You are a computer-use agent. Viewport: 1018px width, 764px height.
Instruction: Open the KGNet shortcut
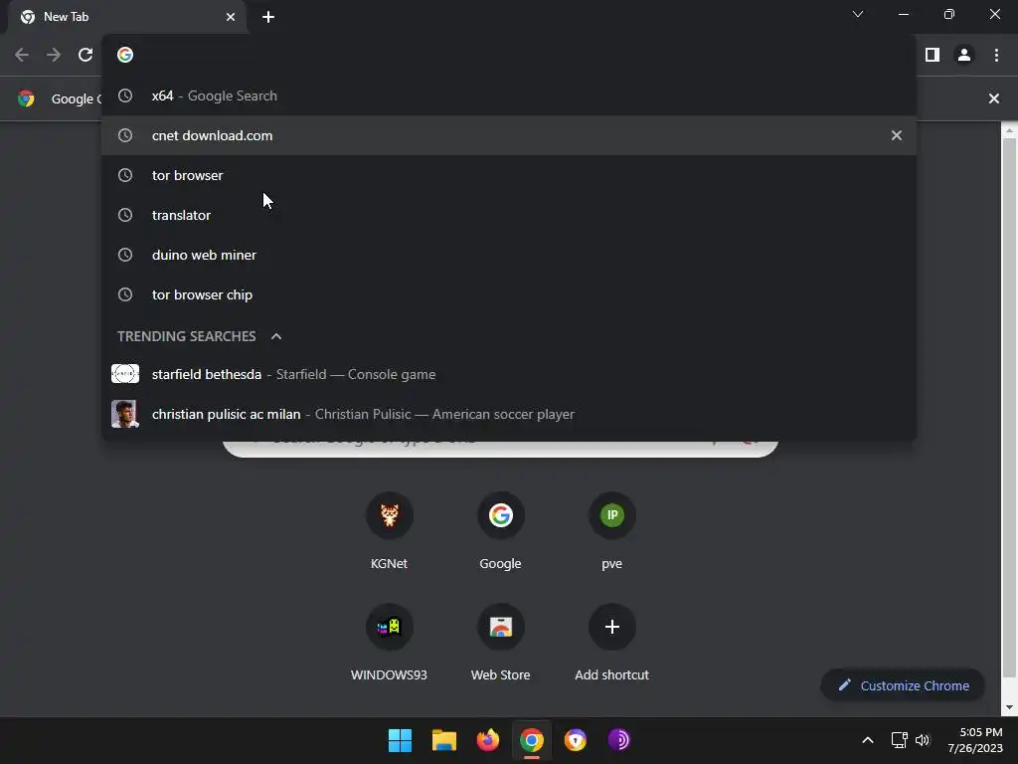(389, 531)
